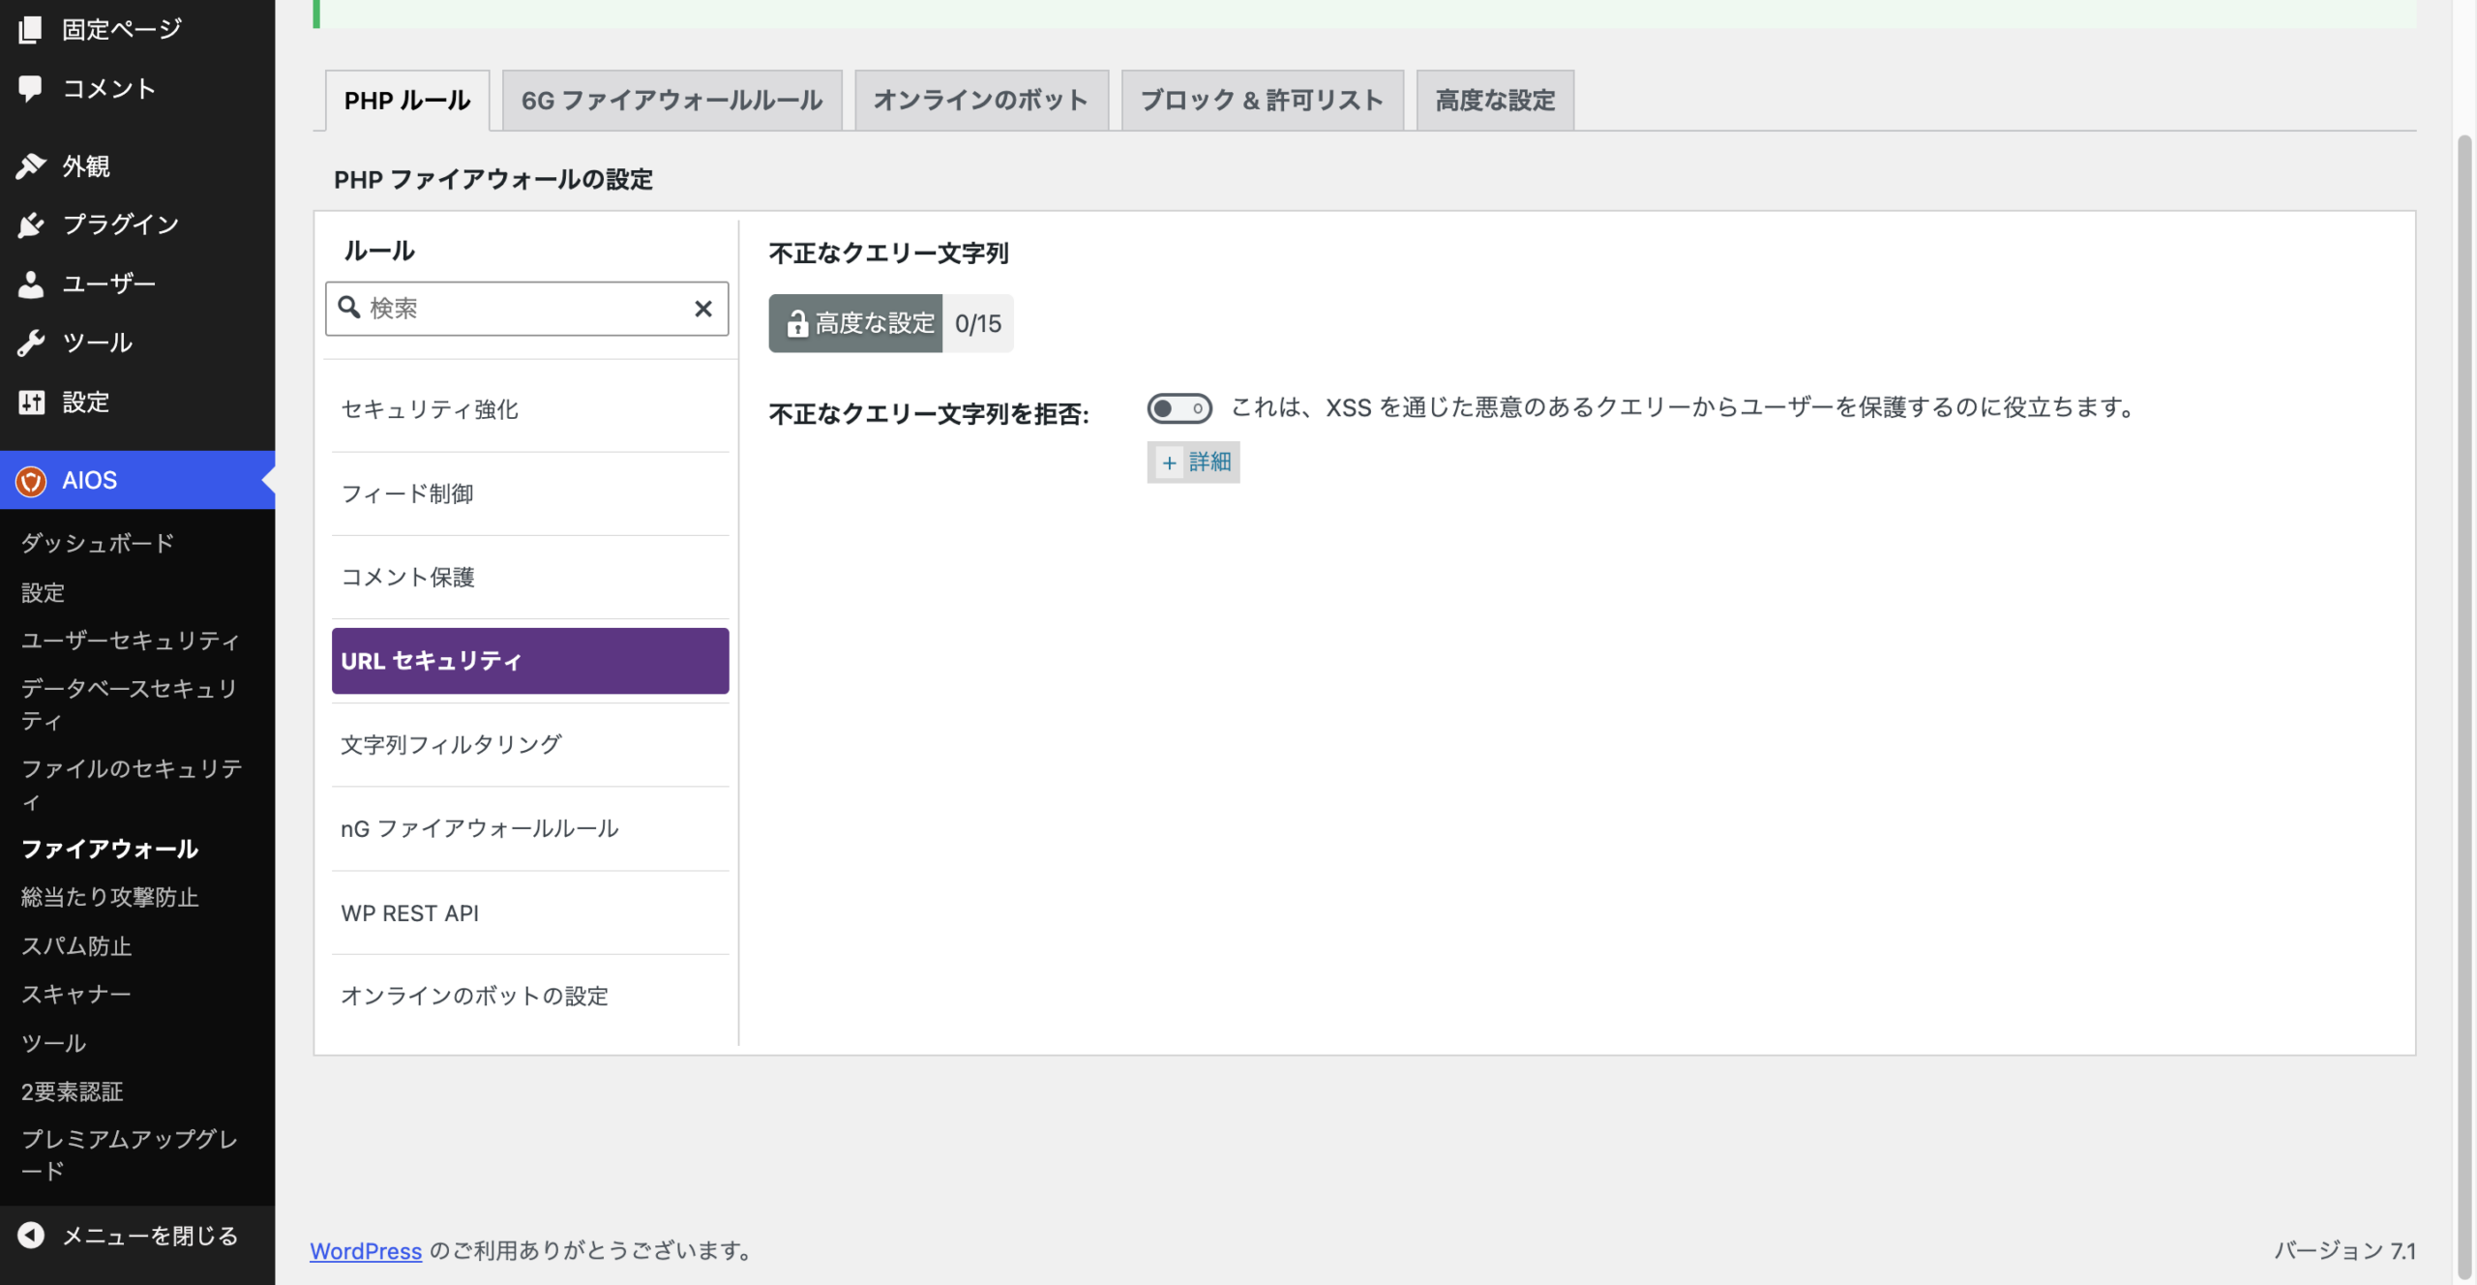Click the 高度な設定 0/15 badge button

point(890,323)
